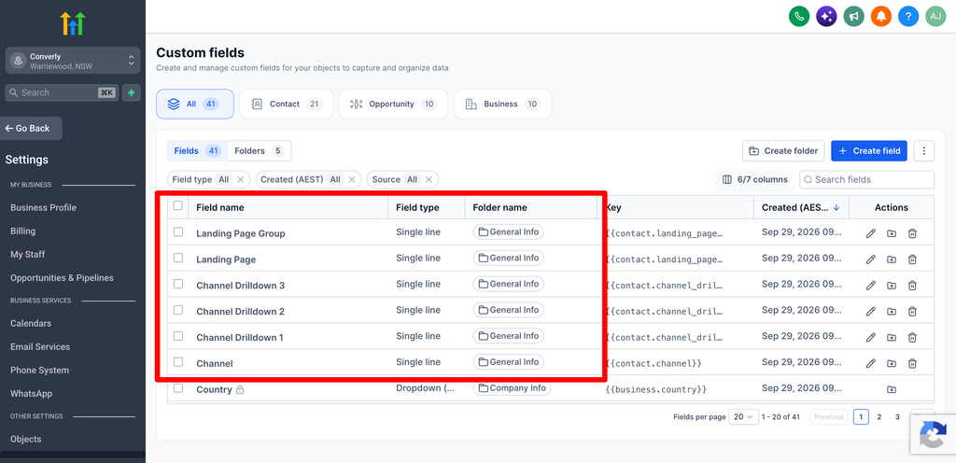Screen dimensions: 956x463
Task: Switch to the Folders tab
Action: tap(260, 151)
